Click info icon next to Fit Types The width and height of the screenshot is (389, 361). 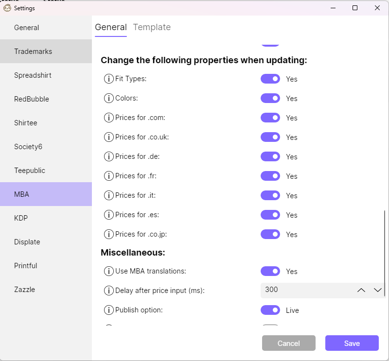point(108,79)
